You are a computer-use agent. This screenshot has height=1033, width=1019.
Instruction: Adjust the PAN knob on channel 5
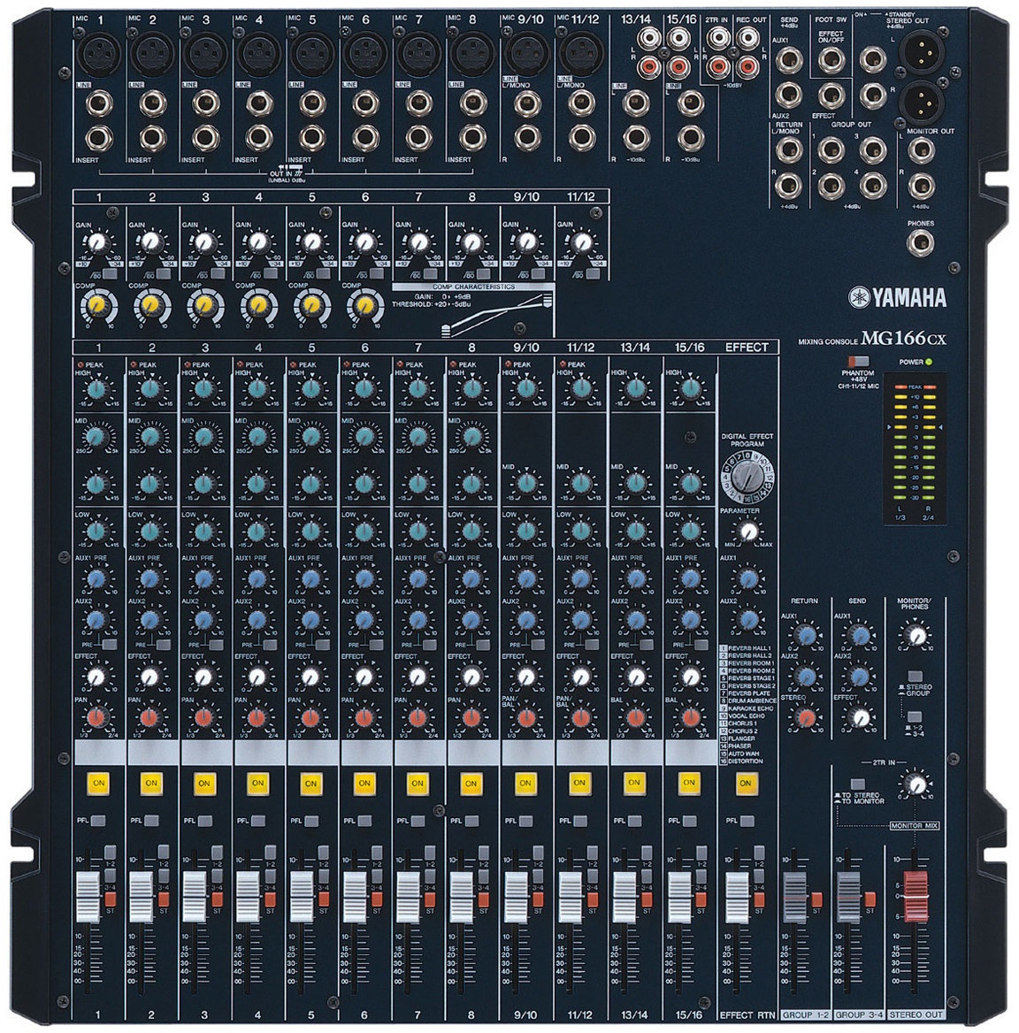point(311,716)
